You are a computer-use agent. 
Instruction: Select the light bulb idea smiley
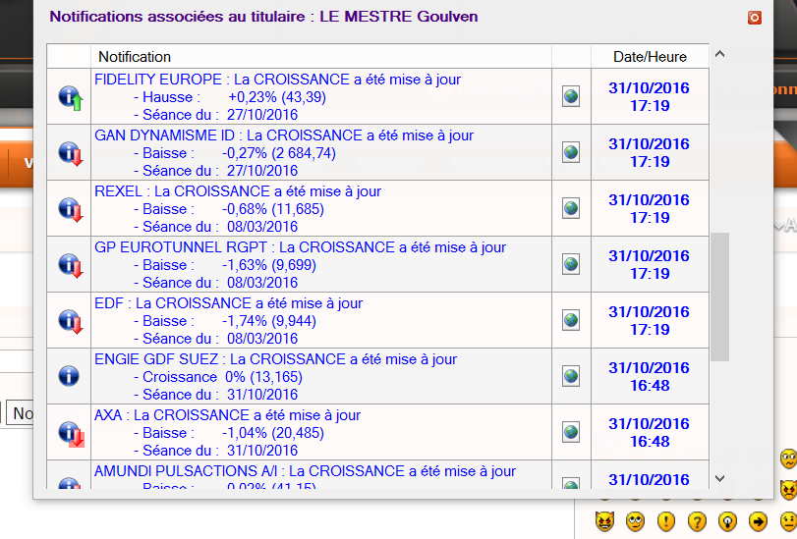[727, 520]
